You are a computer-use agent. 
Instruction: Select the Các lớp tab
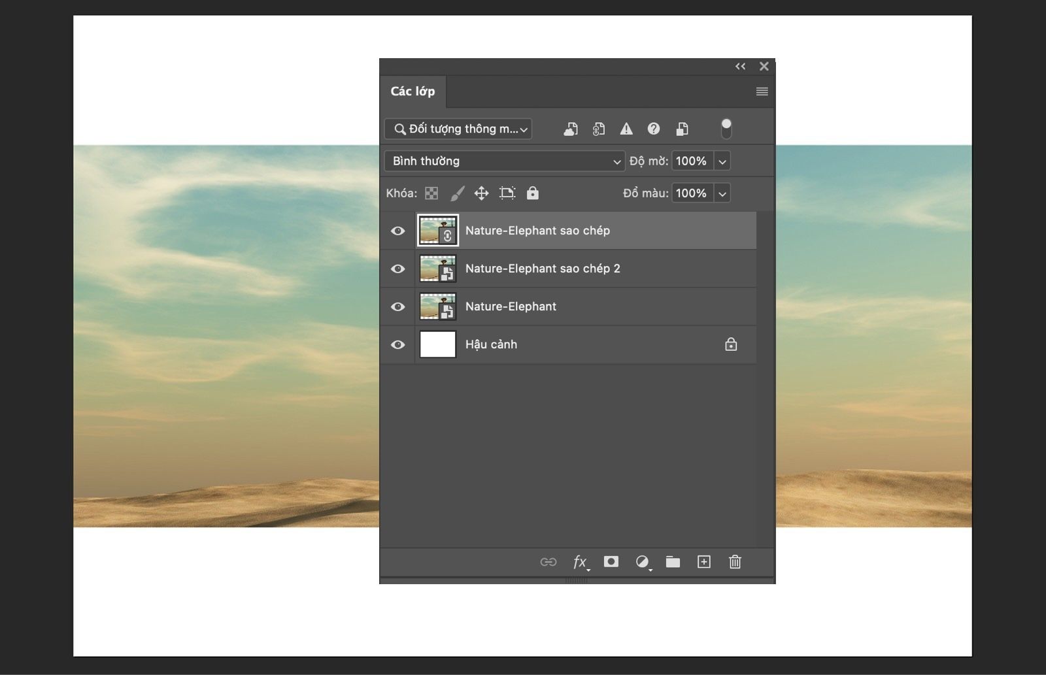point(413,91)
